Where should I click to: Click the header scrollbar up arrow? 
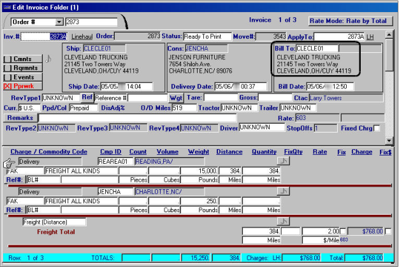coord(389,34)
